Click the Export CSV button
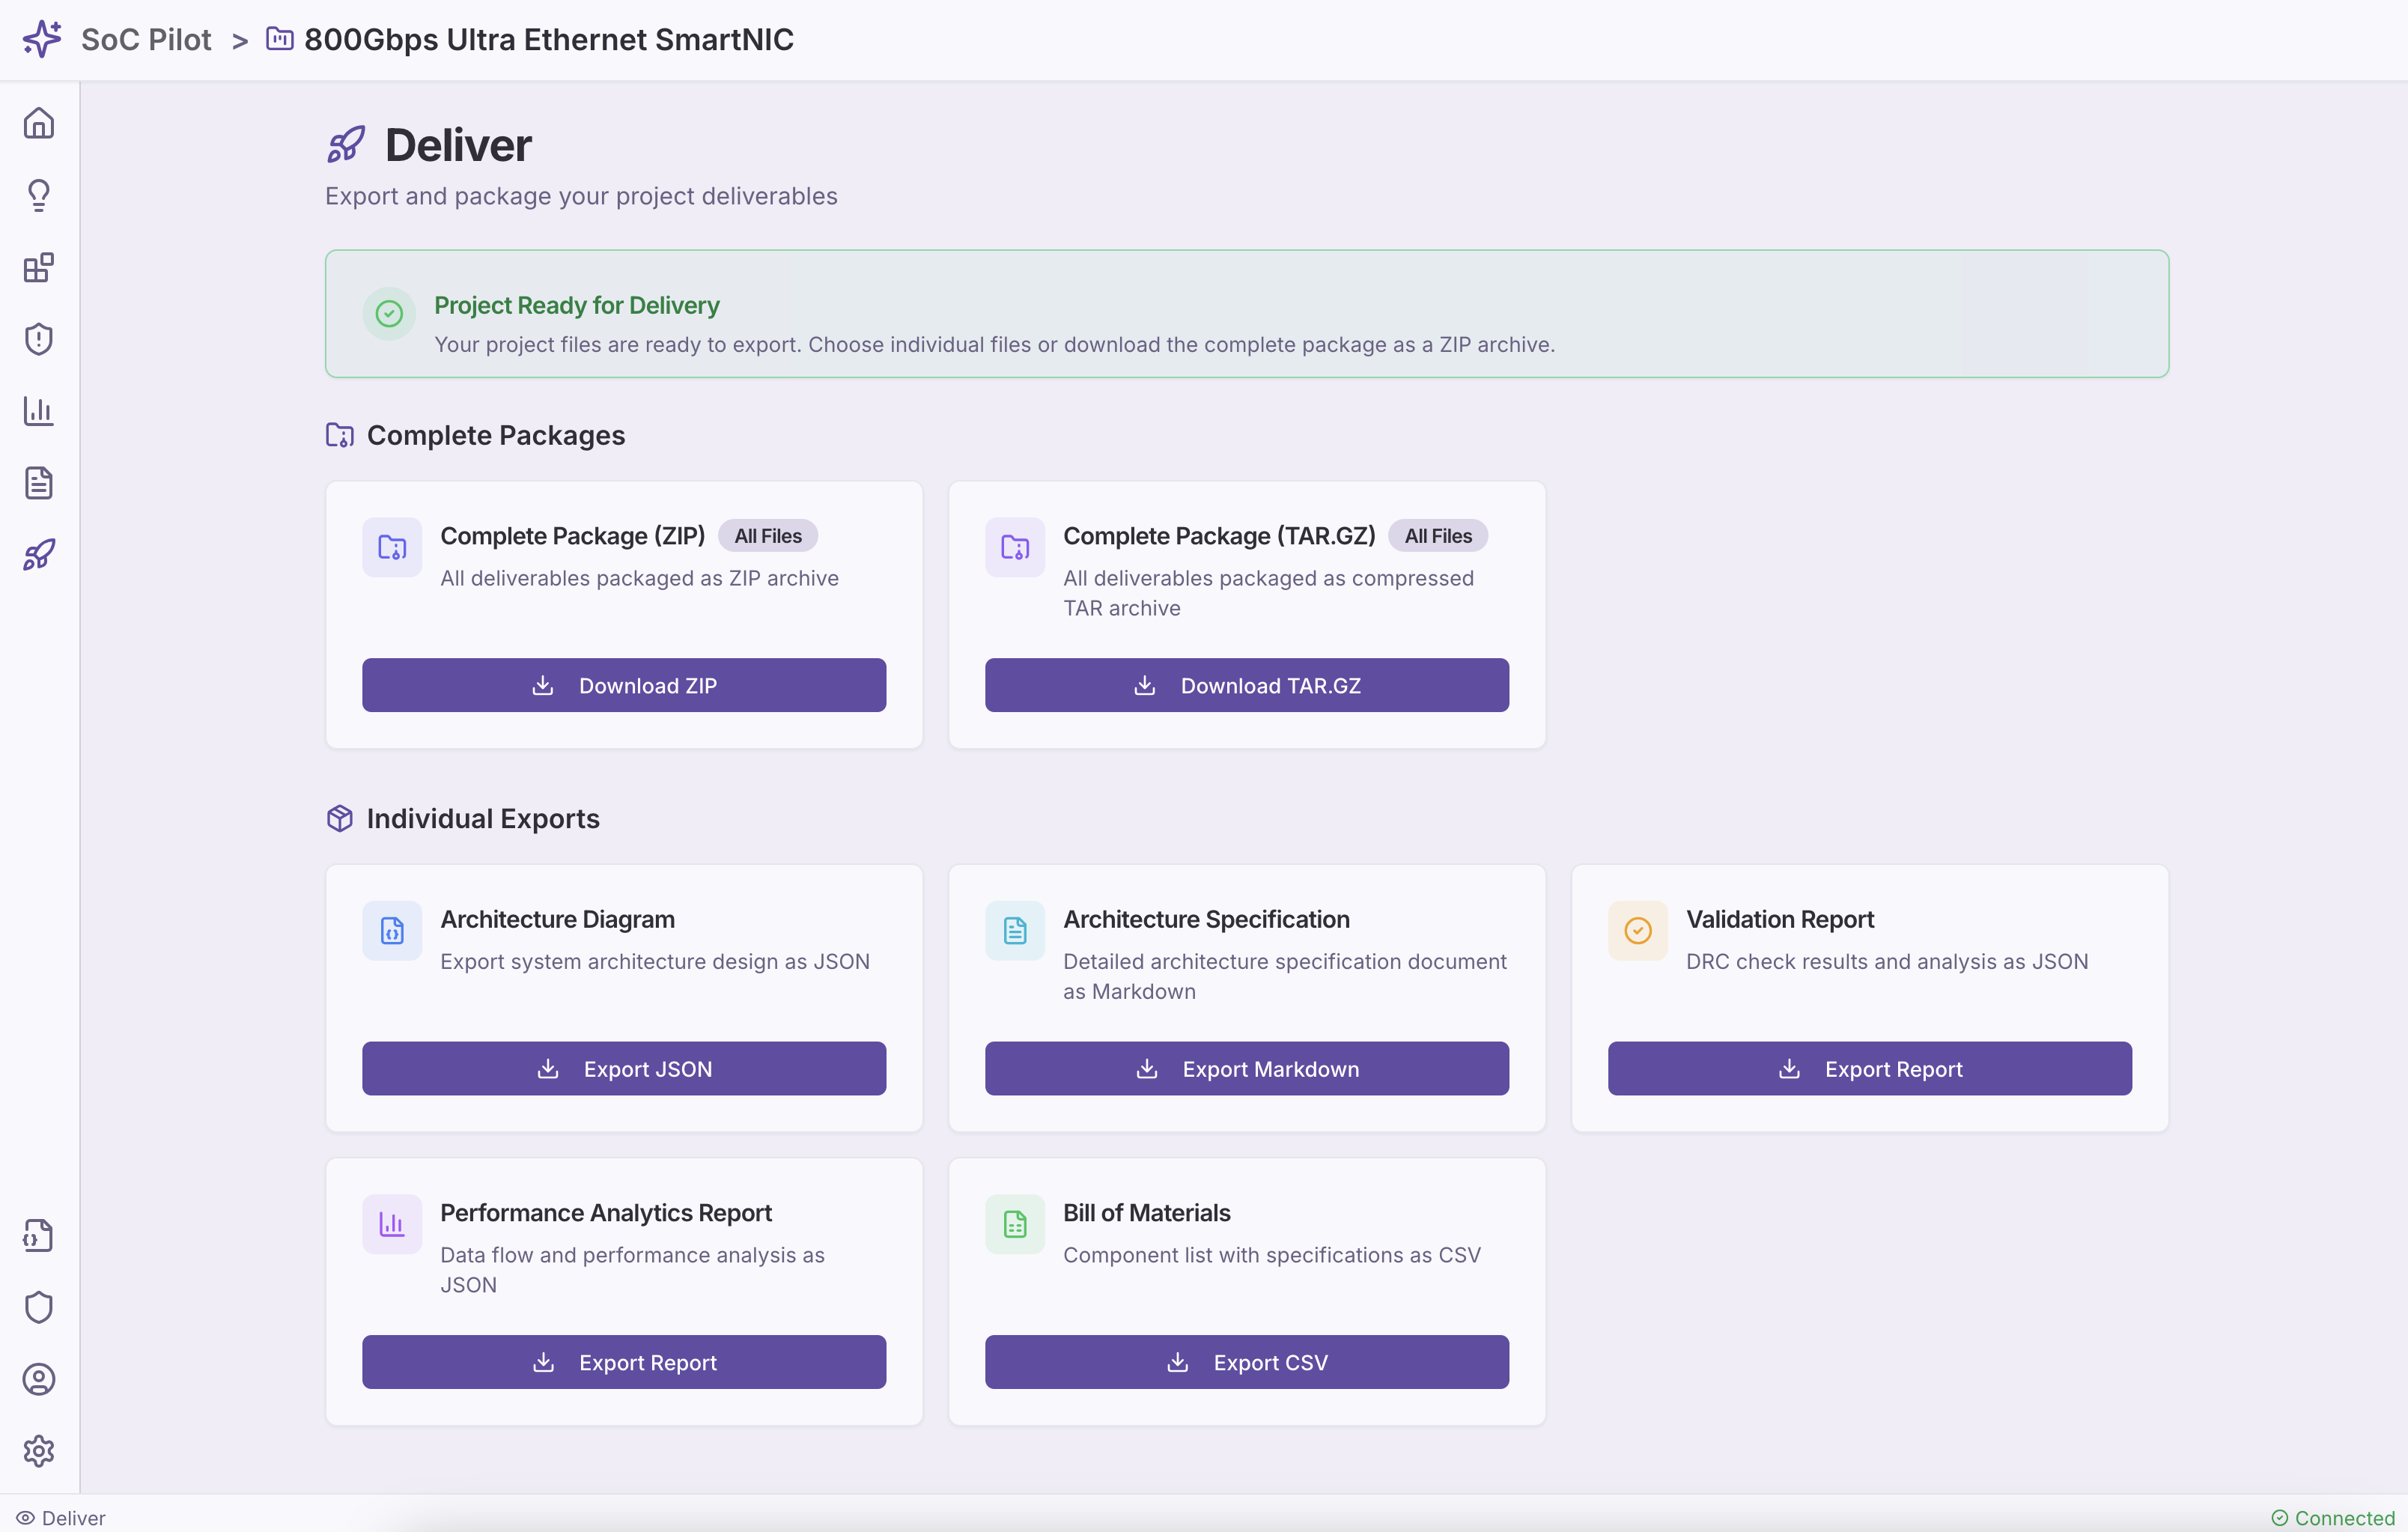This screenshot has width=2408, height=1532. [x=1246, y=1362]
